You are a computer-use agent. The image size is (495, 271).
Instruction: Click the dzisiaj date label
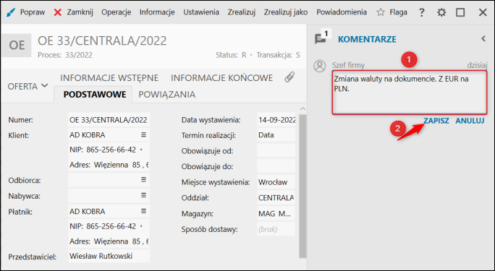click(x=478, y=65)
